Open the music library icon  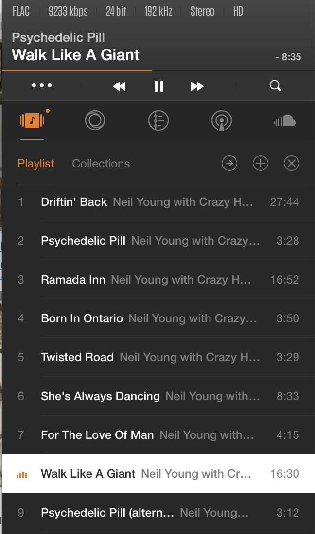[32, 120]
